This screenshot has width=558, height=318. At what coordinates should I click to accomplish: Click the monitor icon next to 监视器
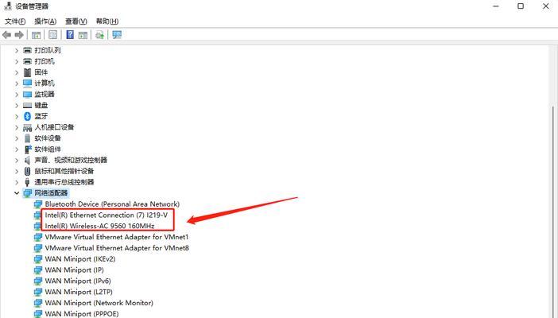pyautogui.click(x=27, y=95)
